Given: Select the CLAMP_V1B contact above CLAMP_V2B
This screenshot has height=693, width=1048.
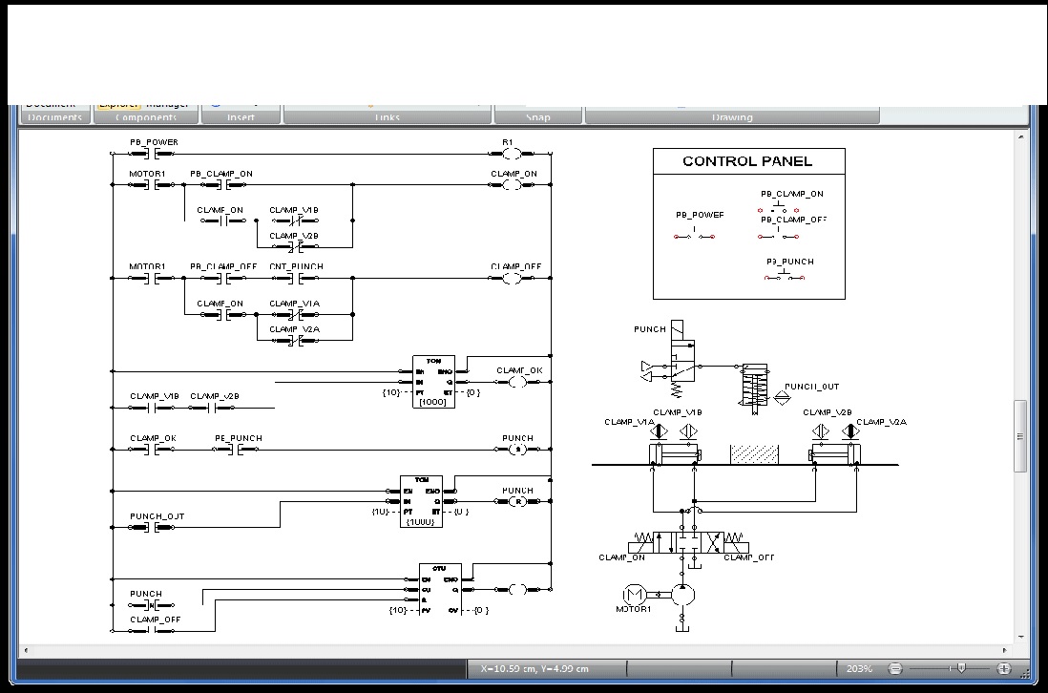Looking at the screenshot, I should coord(294,220).
